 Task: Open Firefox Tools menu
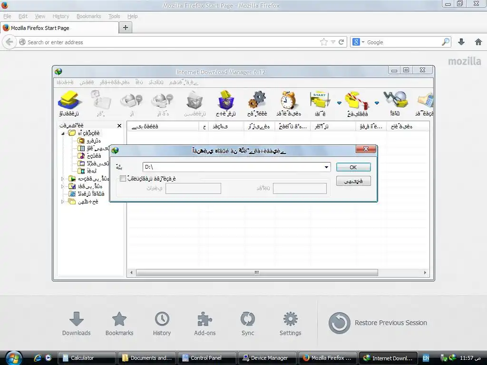tap(114, 16)
